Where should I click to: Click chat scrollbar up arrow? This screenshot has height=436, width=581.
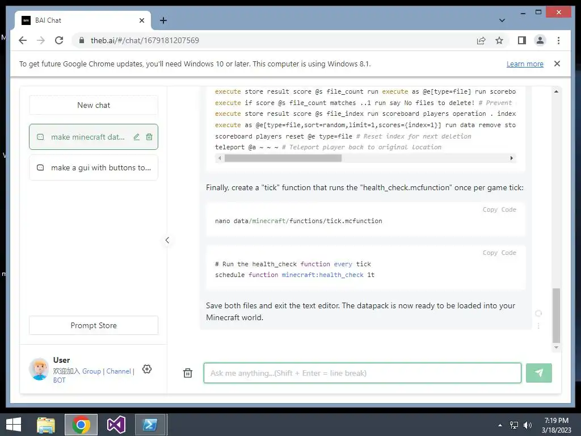(556, 91)
